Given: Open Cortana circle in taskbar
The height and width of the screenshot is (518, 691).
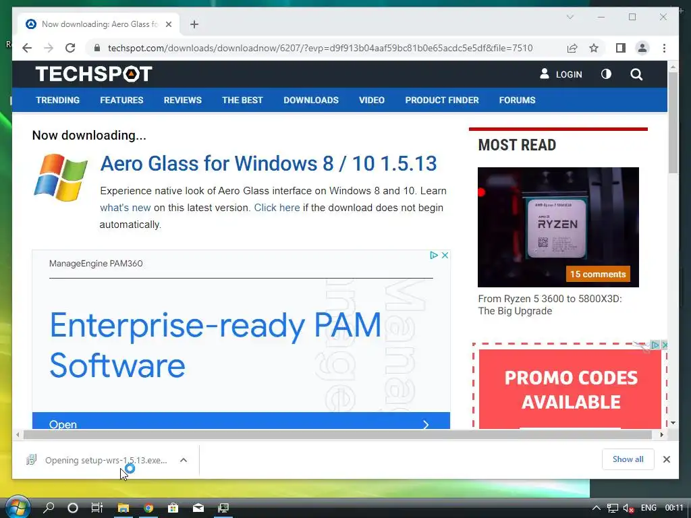Looking at the screenshot, I should pos(73,508).
